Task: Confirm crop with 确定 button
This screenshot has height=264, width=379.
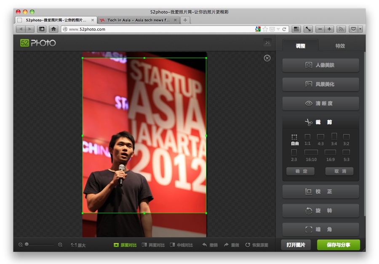Action: (x=300, y=171)
